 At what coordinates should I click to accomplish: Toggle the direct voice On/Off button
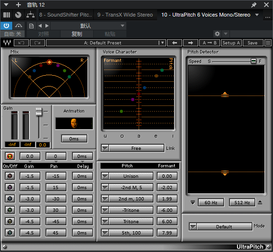click(10, 156)
